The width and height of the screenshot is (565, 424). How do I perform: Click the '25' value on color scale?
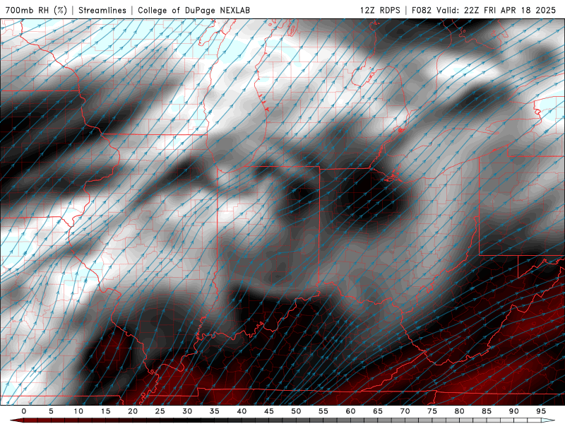[160, 411]
